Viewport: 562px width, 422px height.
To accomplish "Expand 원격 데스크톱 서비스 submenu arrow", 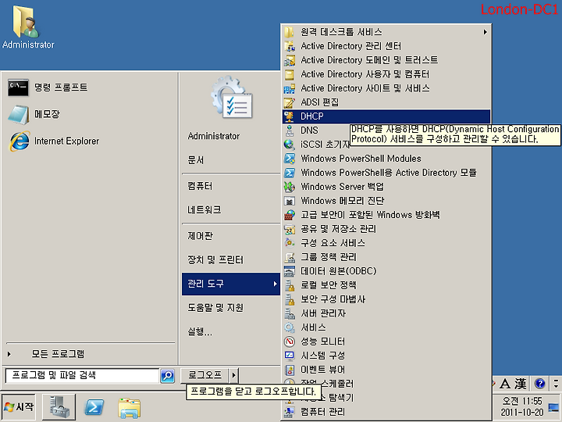I will click(485, 32).
